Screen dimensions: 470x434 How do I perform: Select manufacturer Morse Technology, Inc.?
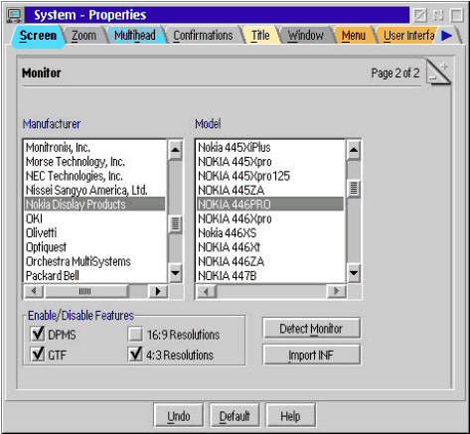(94, 162)
